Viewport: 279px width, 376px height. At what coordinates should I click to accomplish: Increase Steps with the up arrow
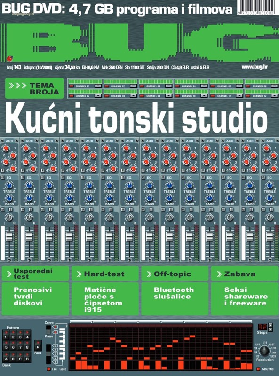tap(271, 325)
